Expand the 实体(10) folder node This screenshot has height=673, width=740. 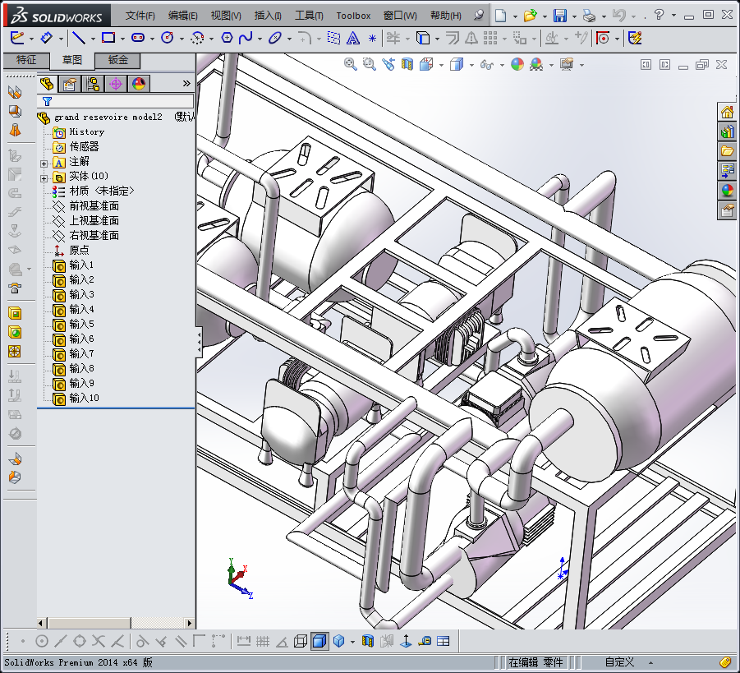pos(44,177)
